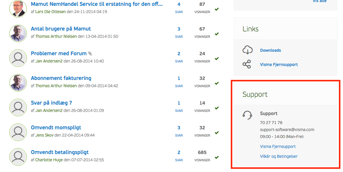Image resolution: width=343 pixels, height=172 pixels.
Task: Click the green checkmark on Omvendt betalingspligt row
Action: coord(217,157)
